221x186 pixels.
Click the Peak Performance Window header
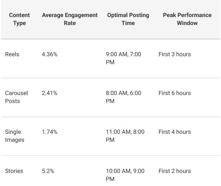[x=187, y=19]
